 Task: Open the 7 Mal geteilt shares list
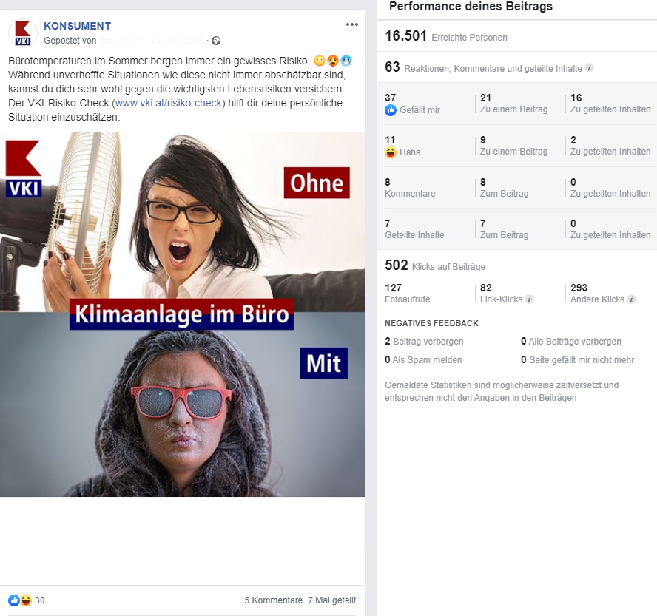point(332,600)
